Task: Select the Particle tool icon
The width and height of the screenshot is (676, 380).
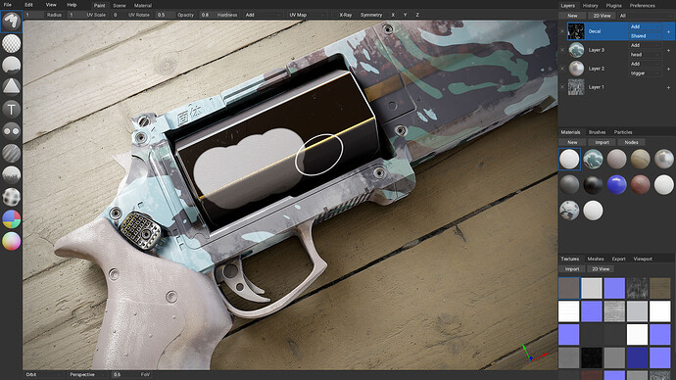Action: coord(11,175)
